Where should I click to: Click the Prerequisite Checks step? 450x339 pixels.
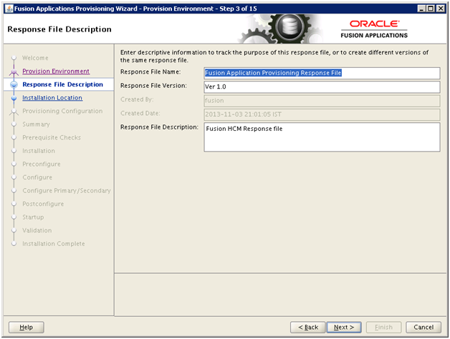tap(52, 137)
